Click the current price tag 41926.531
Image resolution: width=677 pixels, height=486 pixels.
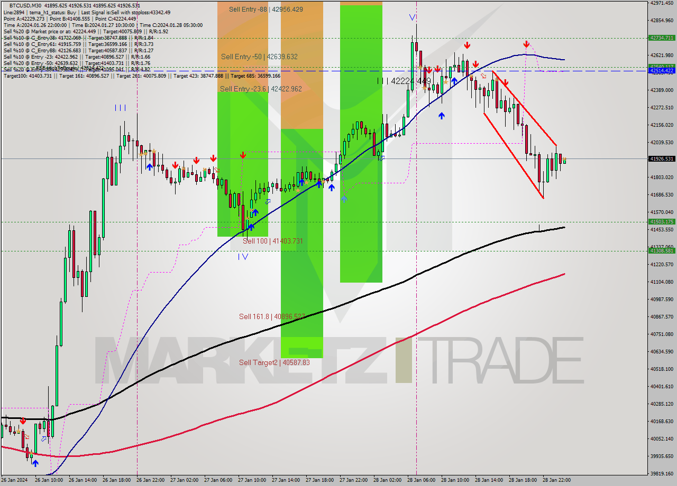(x=662, y=158)
